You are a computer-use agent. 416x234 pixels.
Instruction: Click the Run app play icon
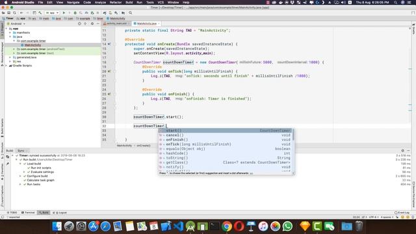point(64,13)
